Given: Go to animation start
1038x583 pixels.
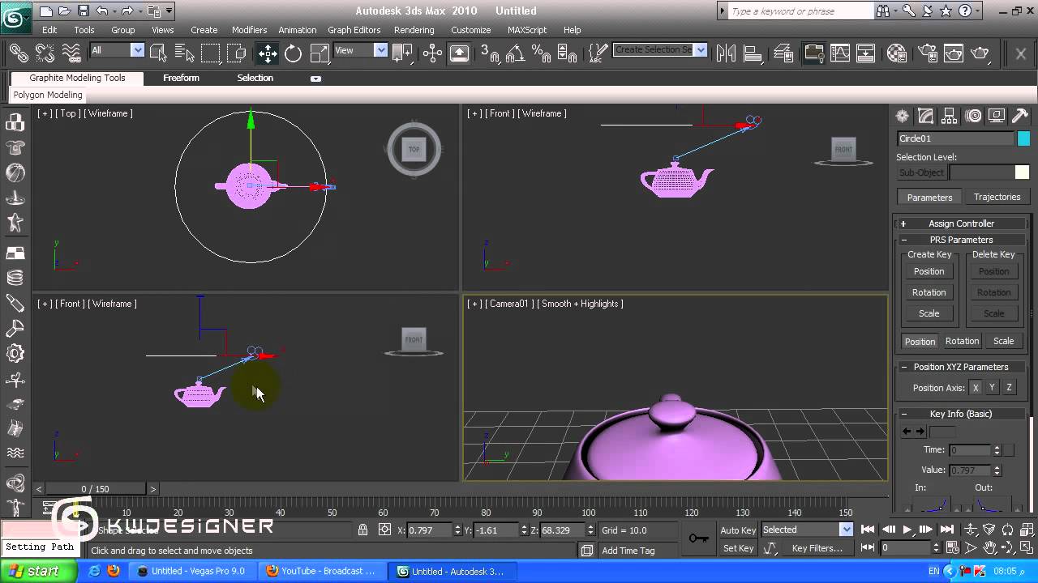Looking at the screenshot, I should (x=868, y=530).
